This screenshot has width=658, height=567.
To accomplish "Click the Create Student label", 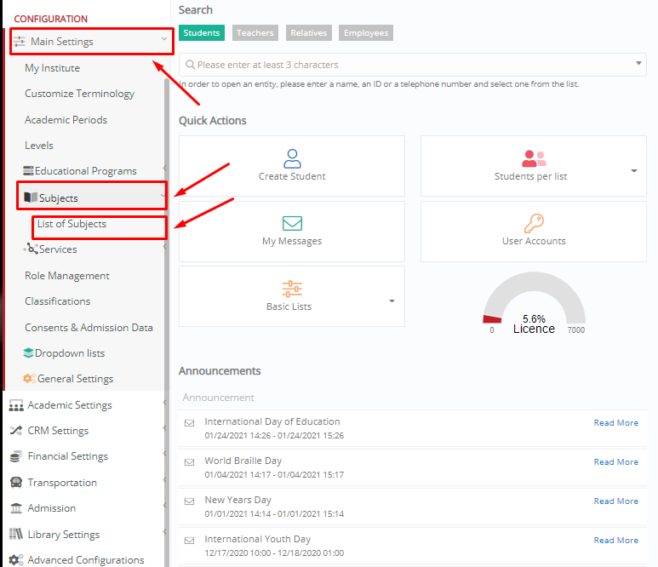I will (x=292, y=176).
